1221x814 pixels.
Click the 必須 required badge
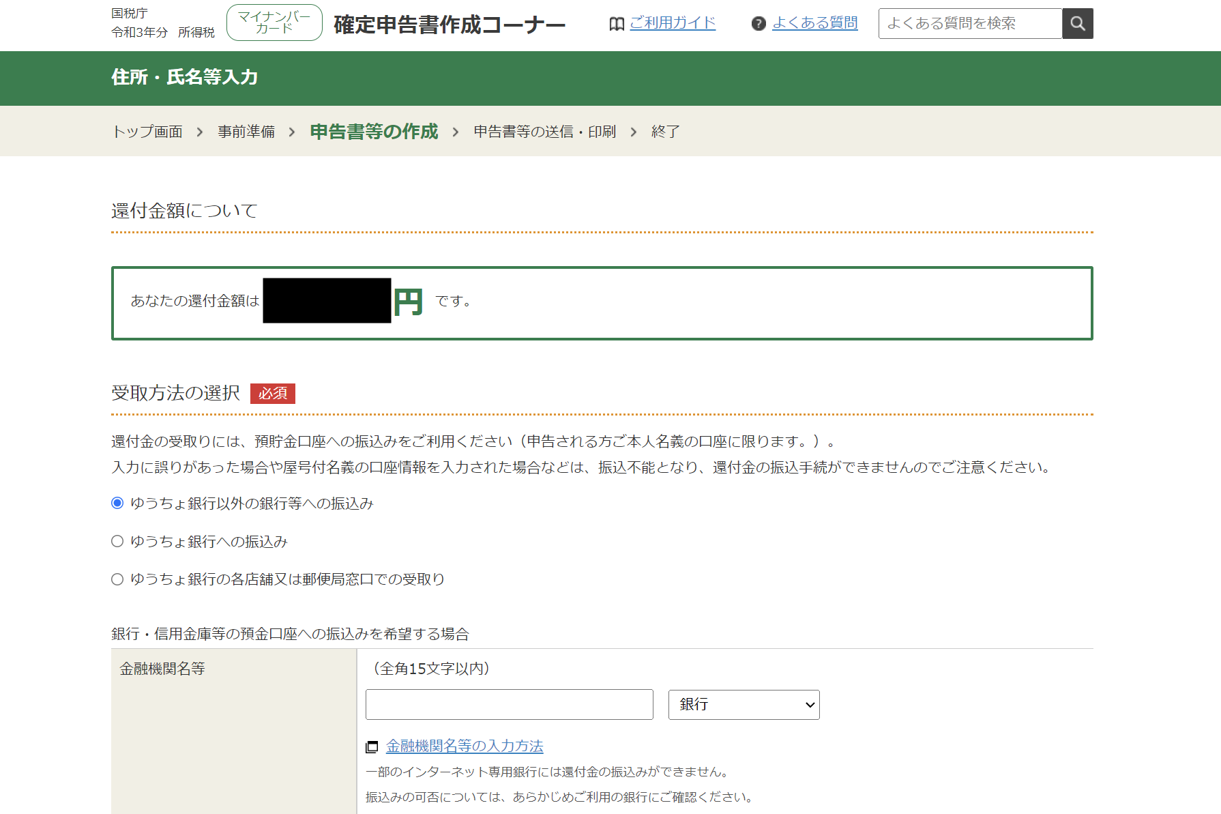coord(273,394)
